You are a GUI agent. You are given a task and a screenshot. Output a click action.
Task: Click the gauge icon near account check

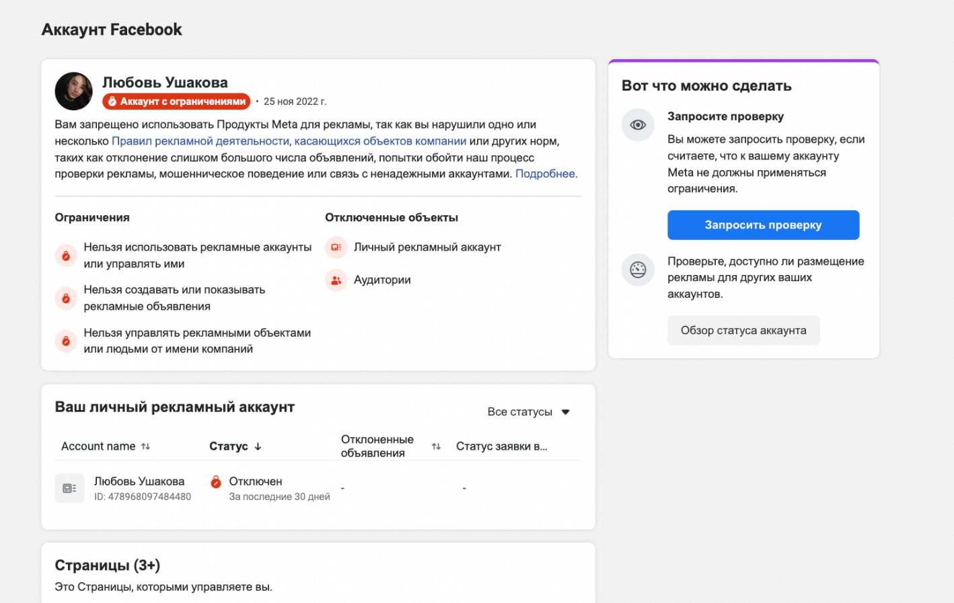tap(638, 270)
